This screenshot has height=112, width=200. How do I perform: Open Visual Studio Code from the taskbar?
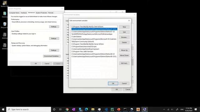(106, 109)
